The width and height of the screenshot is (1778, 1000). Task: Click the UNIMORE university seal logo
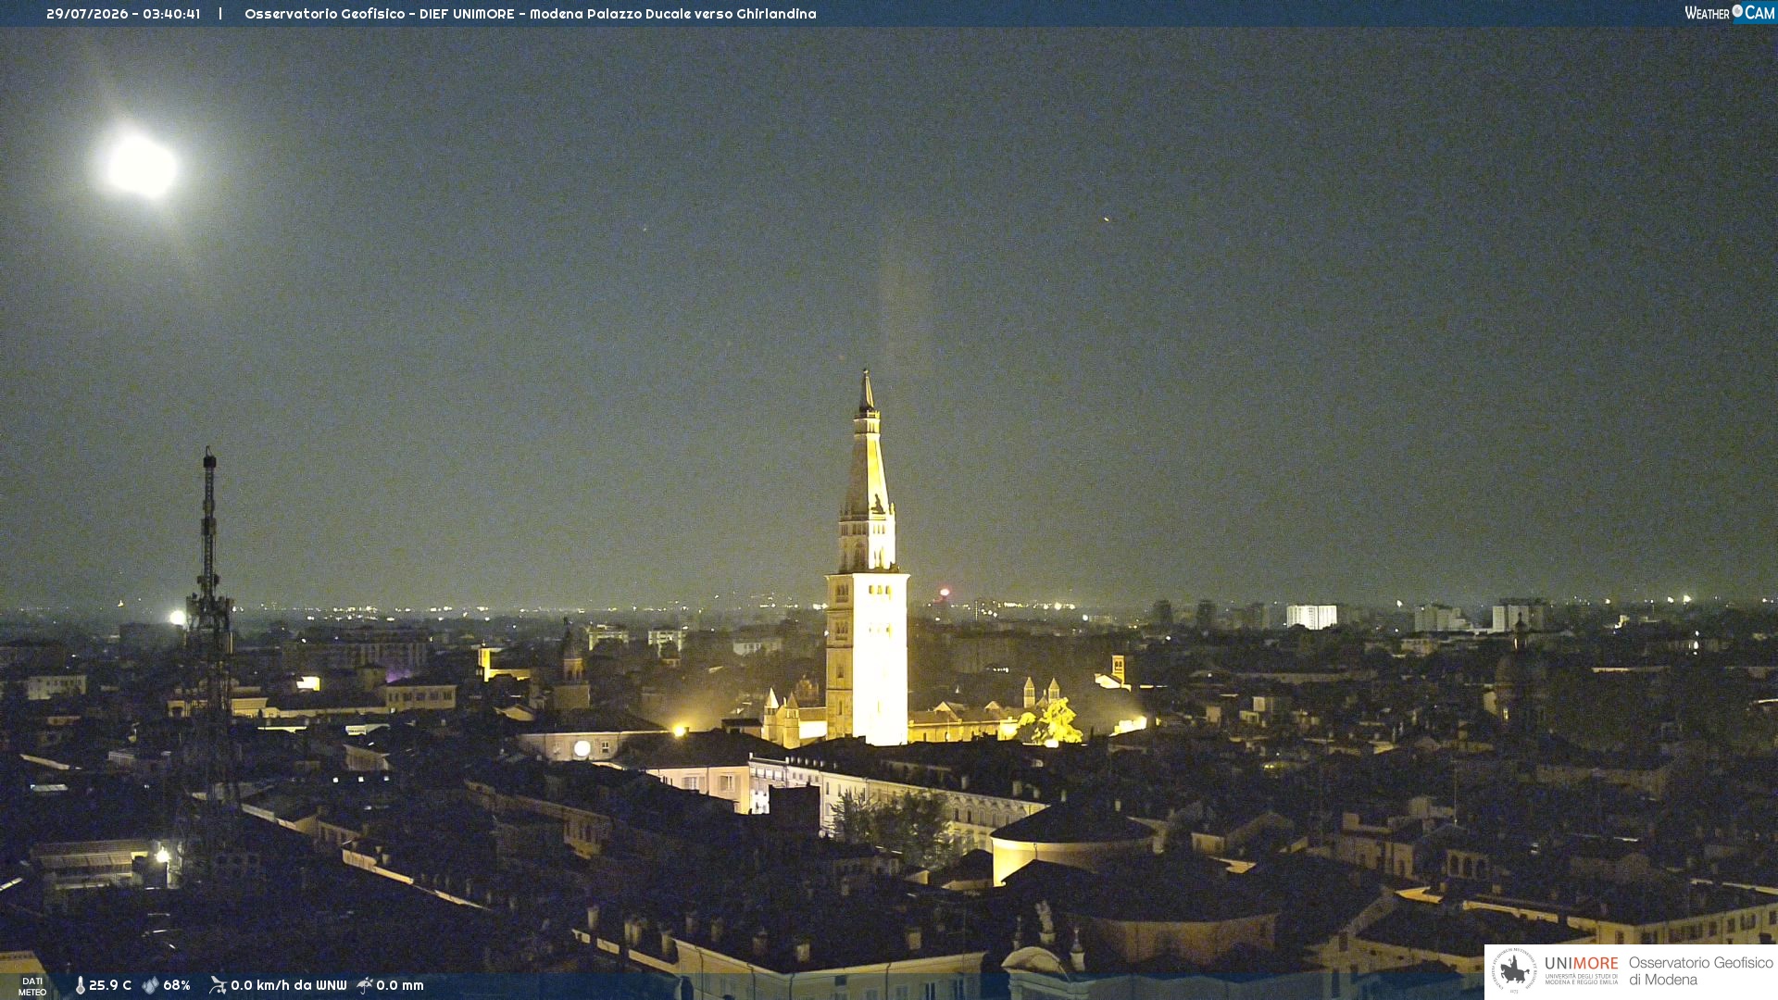pyautogui.click(x=1514, y=971)
